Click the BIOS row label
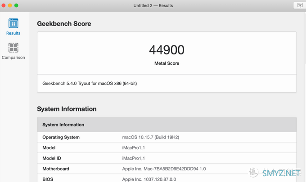The height and width of the screenshot is (182, 306). [x=48, y=179]
